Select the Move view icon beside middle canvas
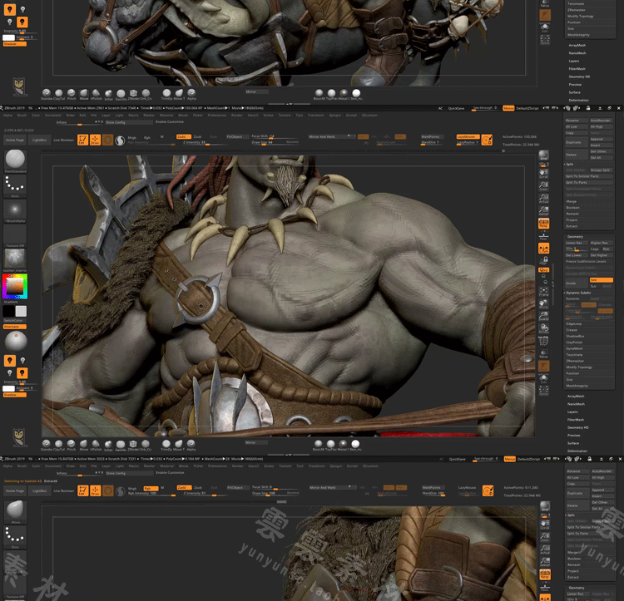This screenshot has height=601, width=624. [543, 304]
